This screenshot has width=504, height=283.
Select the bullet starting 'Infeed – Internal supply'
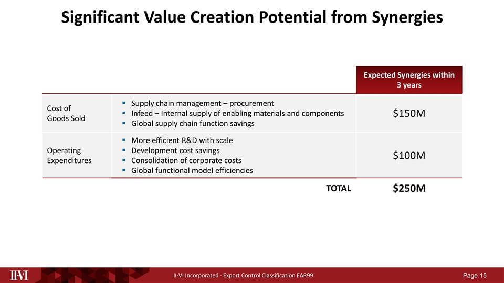237,113
